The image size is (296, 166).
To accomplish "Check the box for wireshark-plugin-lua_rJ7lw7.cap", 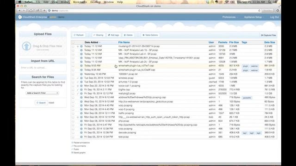I will [x=73, y=65].
